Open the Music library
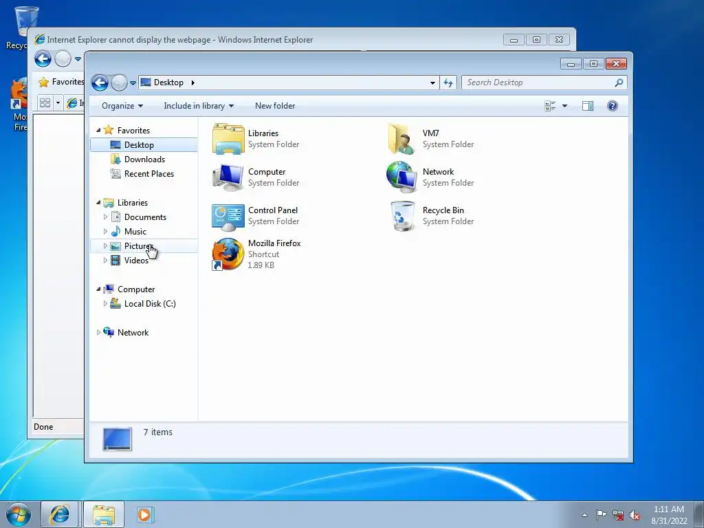The image size is (704, 528). coord(135,232)
